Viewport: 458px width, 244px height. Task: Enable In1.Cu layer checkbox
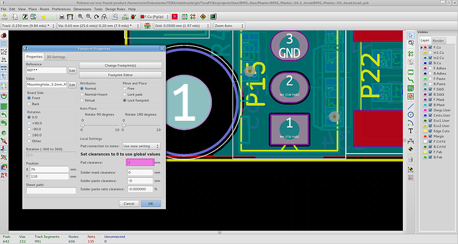(430, 53)
